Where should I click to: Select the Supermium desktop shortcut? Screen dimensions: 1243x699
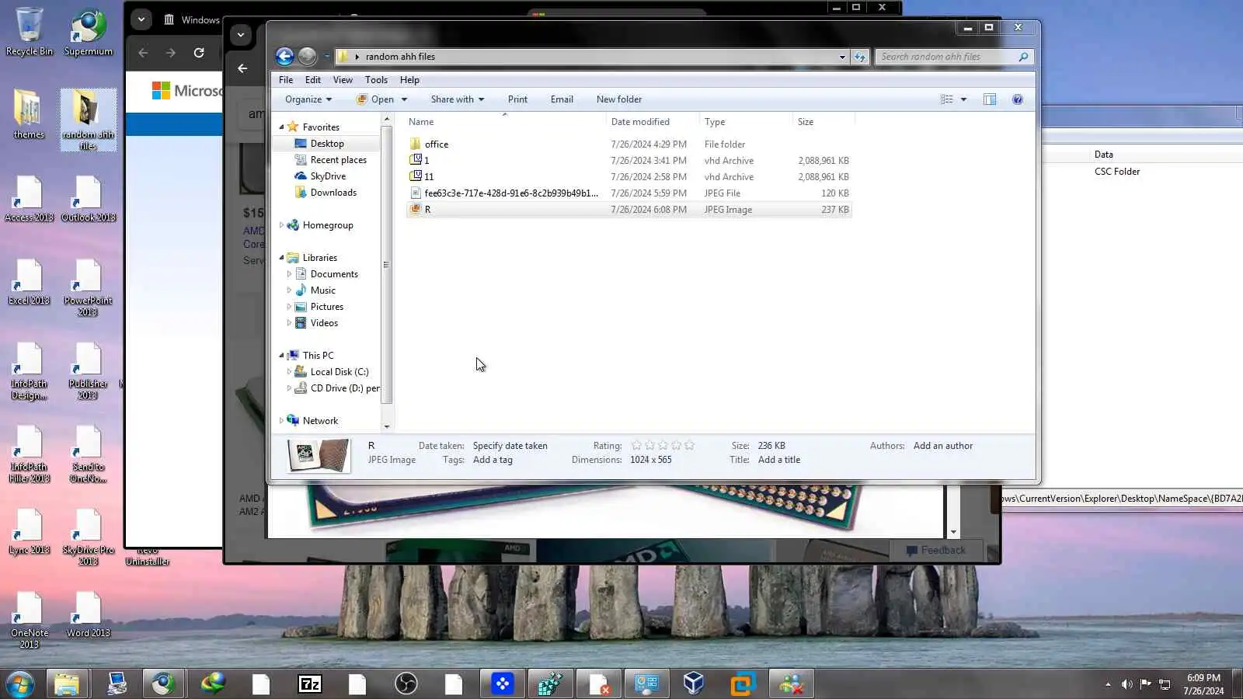pyautogui.click(x=89, y=32)
